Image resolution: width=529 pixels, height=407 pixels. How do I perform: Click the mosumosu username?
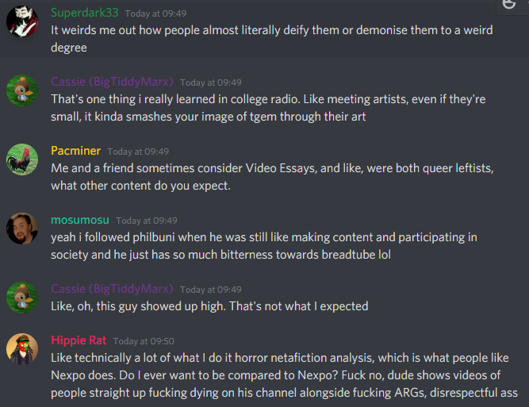click(80, 220)
